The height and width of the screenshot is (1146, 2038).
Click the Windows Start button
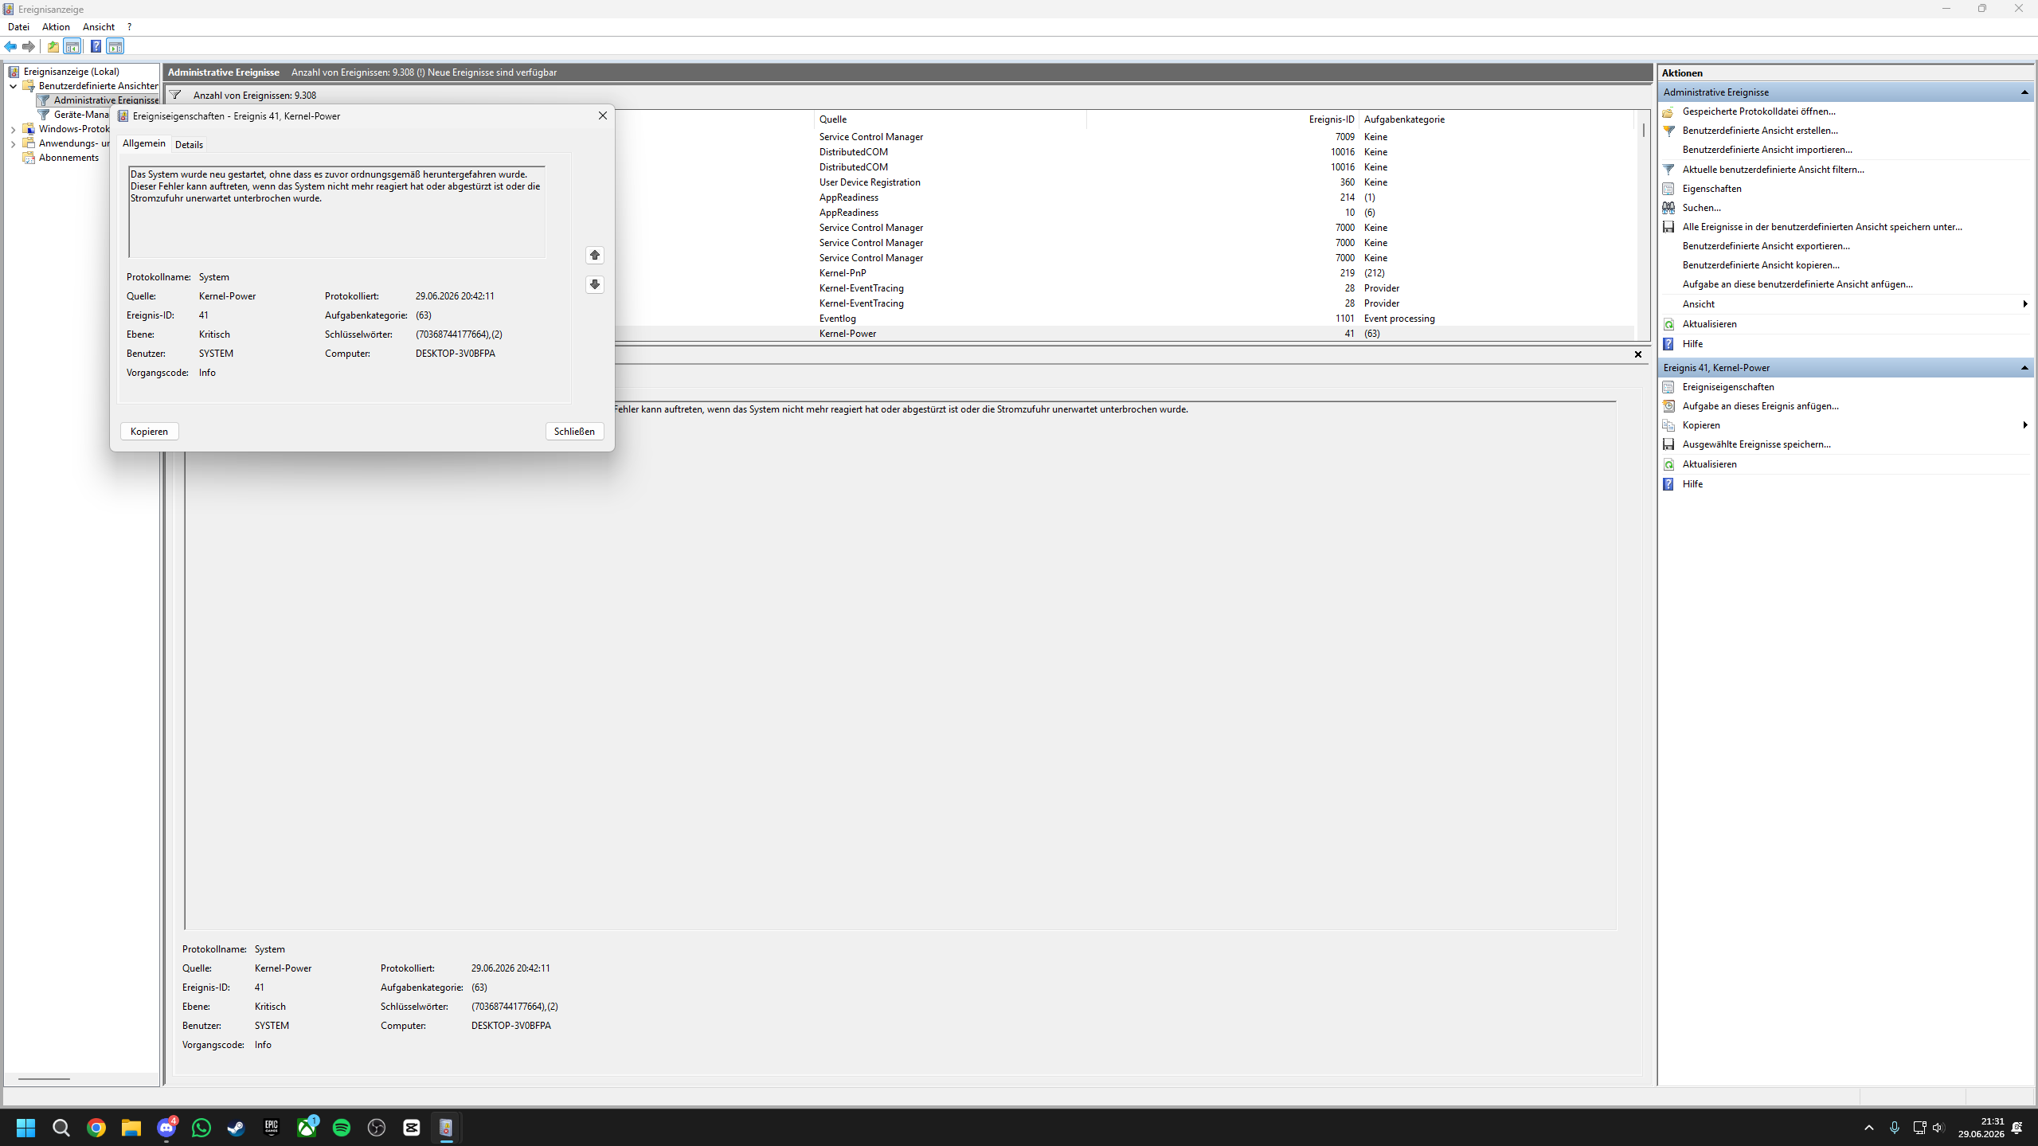tap(26, 1127)
